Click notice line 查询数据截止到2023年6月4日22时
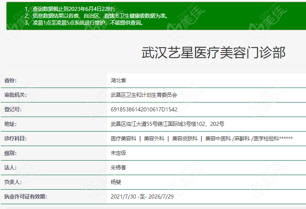The height and width of the screenshot is (209, 306). click(70, 9)
